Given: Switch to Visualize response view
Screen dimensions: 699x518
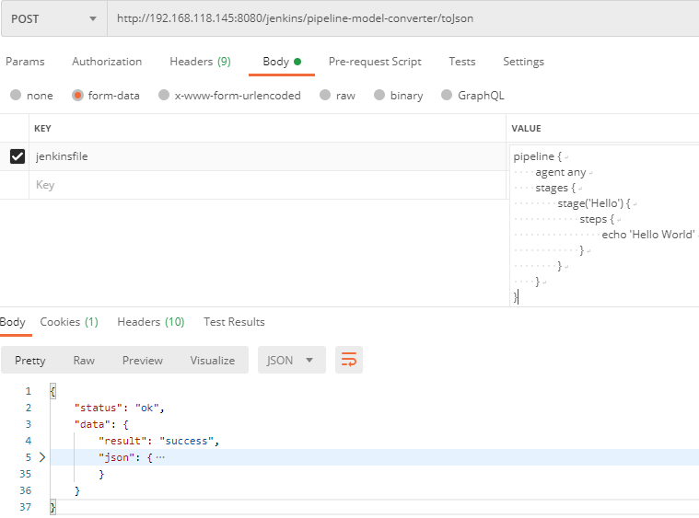Looking at the screenshot, I should coord(212,360).
